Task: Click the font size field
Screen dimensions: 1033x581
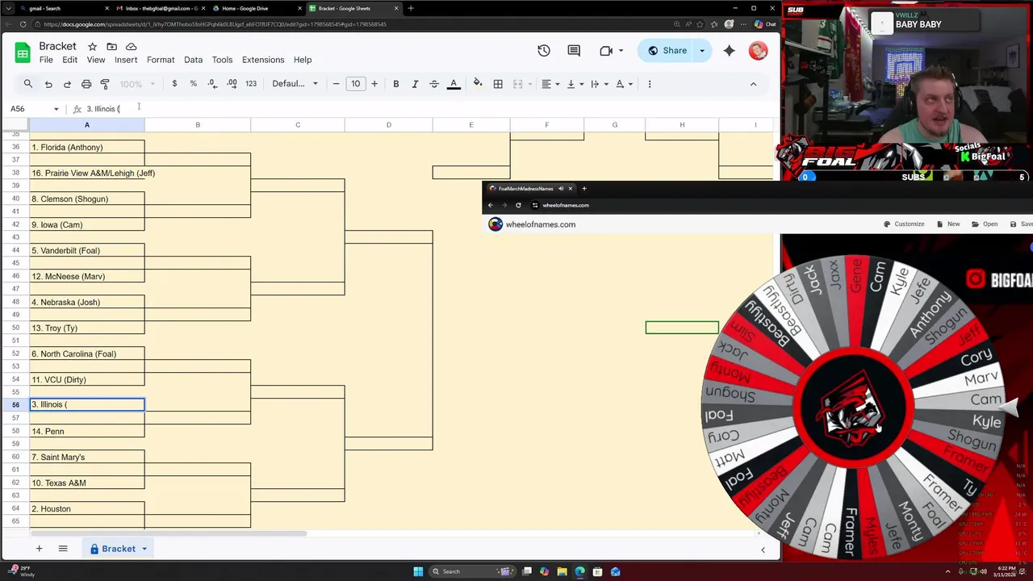Action: (x=355, y=84)
